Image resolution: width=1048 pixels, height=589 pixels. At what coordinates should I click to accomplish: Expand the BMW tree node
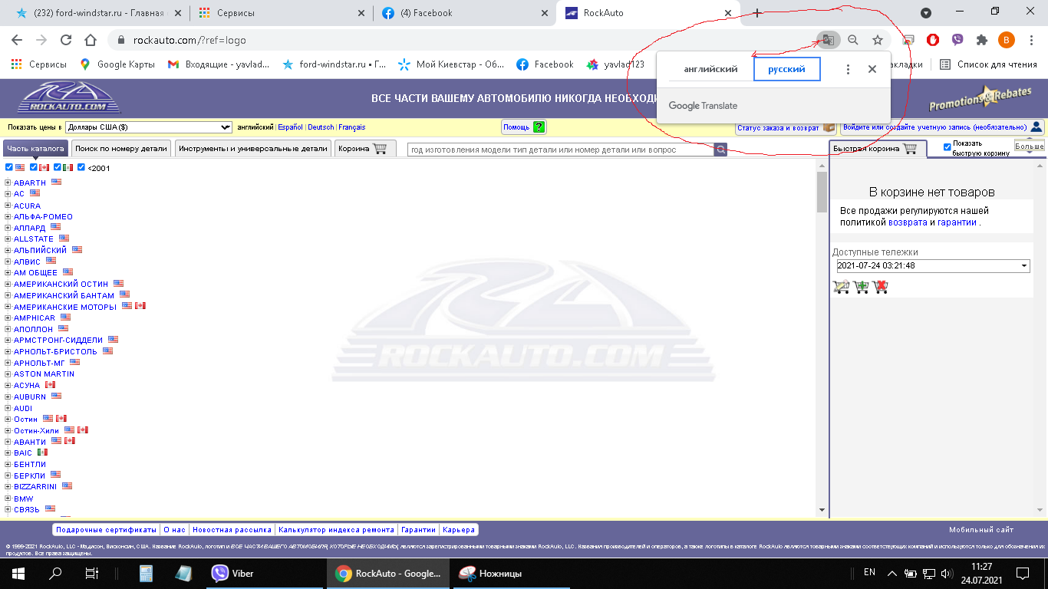click(x=8, y=499)
